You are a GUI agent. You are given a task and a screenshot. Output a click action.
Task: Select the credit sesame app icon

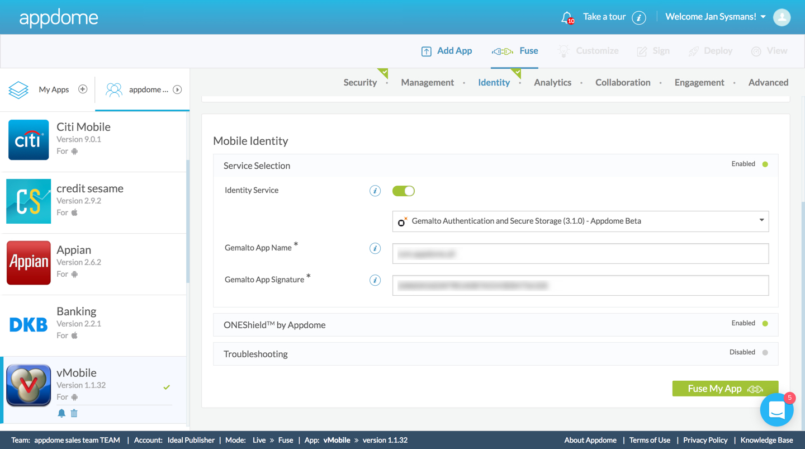click(x=29, y=201)
